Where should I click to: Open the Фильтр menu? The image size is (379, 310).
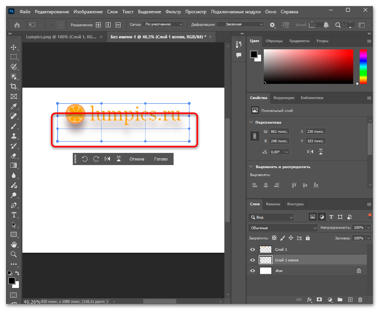[173, 12]
